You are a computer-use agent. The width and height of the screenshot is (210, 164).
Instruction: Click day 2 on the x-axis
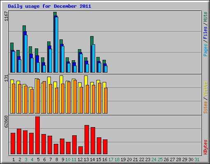(x=20, y=159)
